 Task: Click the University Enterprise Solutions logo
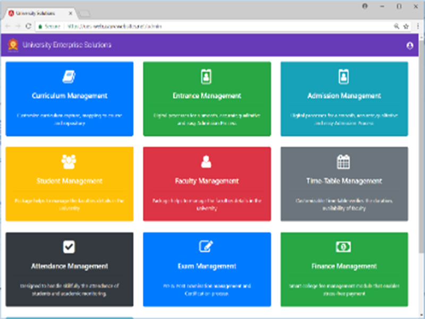13,45
